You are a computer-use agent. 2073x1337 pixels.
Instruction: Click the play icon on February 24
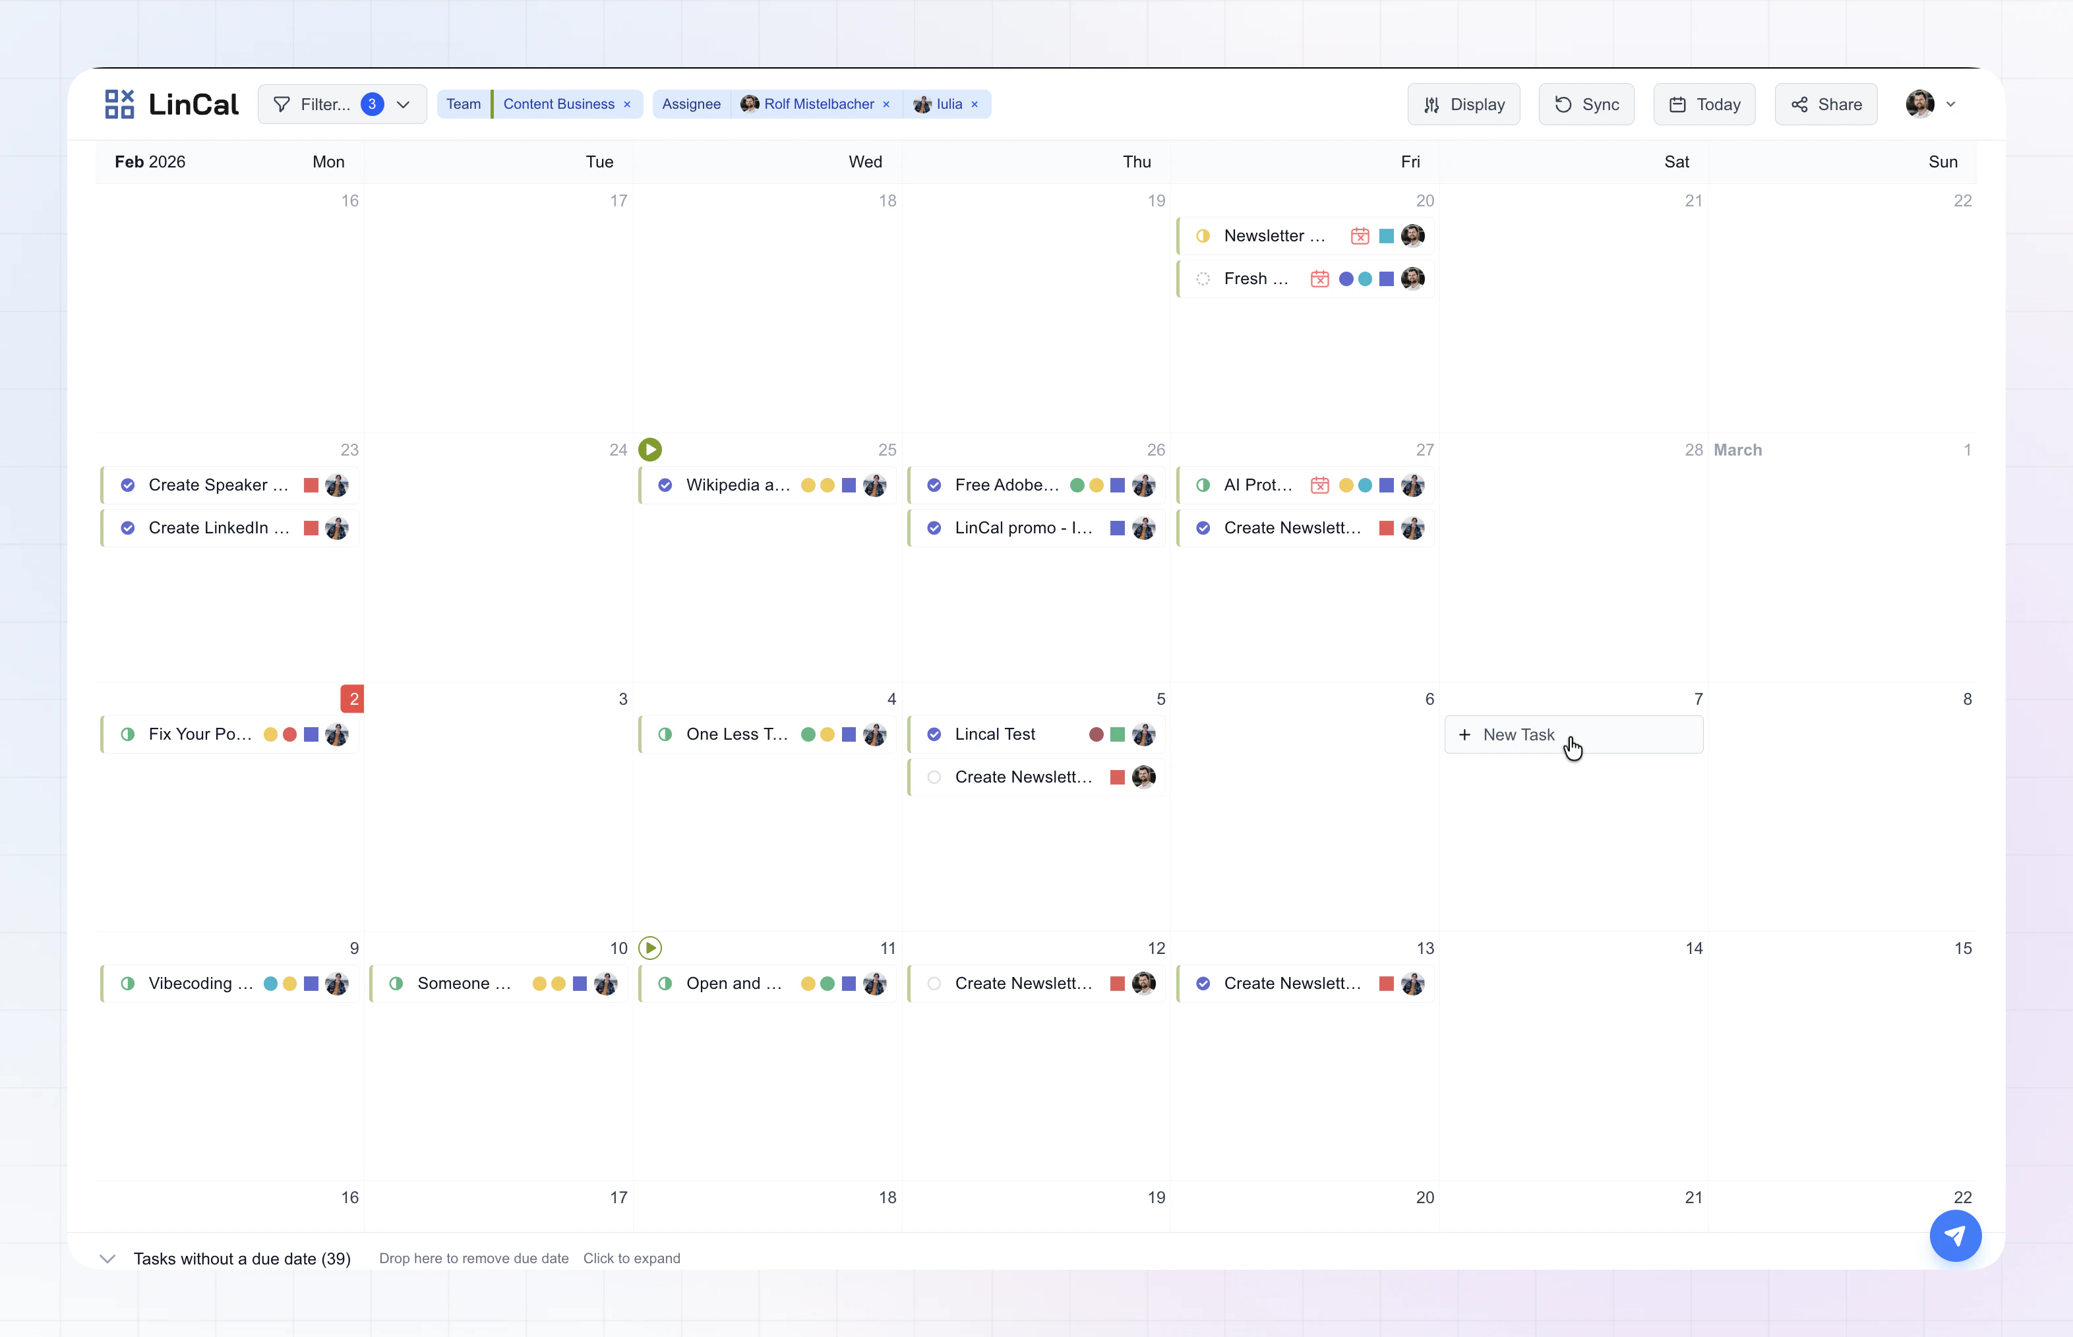[x=650, y=449]
